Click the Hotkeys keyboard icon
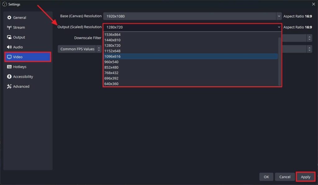Viewport: 318px width, 185px height. 9,67
